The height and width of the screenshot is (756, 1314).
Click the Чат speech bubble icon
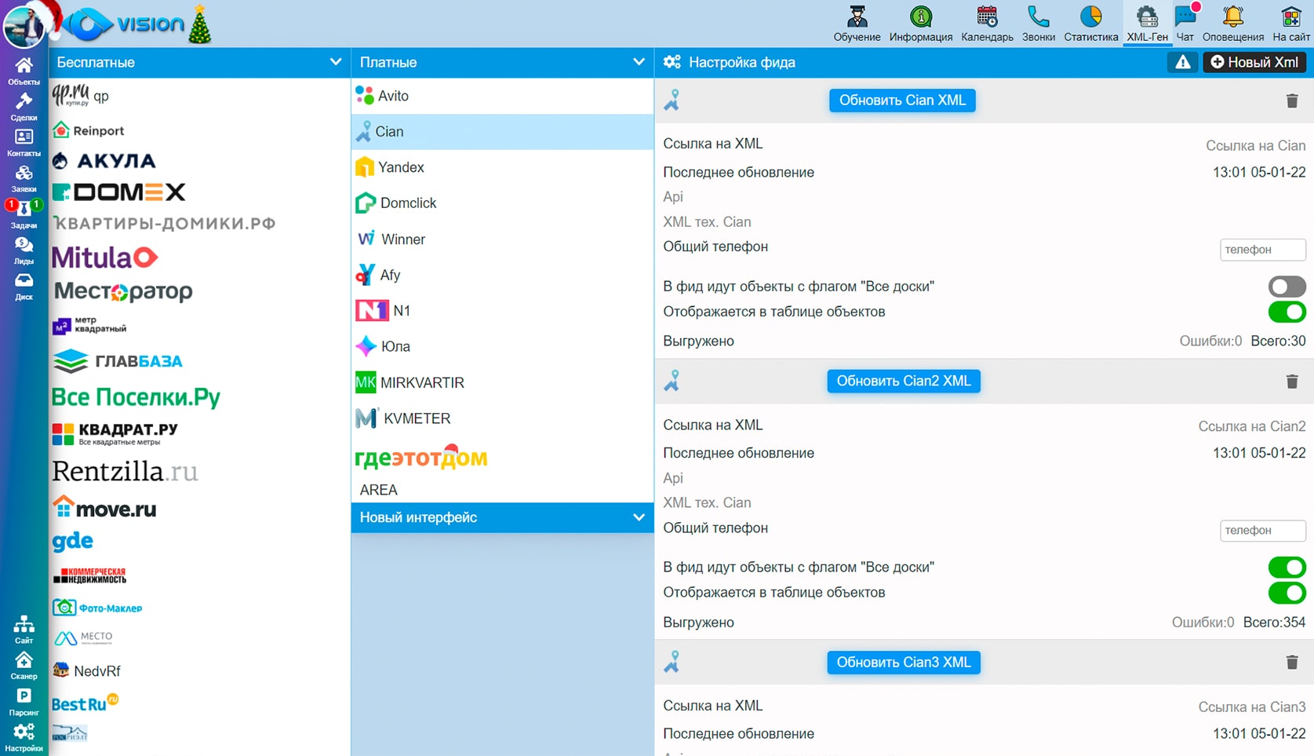1185,17
